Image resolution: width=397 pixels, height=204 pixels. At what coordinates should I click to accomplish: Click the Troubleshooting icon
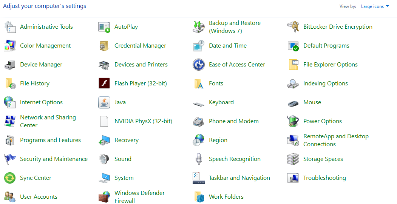point(293,178)
